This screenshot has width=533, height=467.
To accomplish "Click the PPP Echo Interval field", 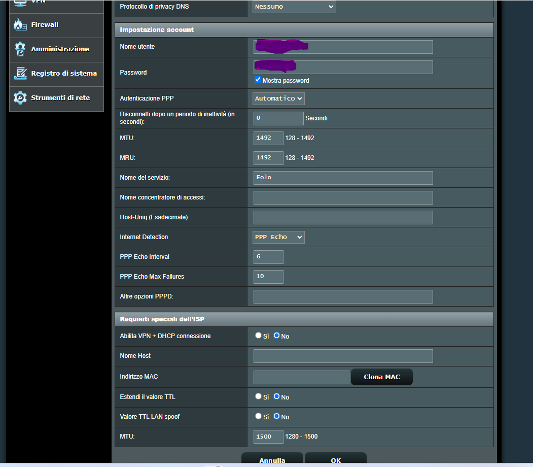I will (268, 257).
